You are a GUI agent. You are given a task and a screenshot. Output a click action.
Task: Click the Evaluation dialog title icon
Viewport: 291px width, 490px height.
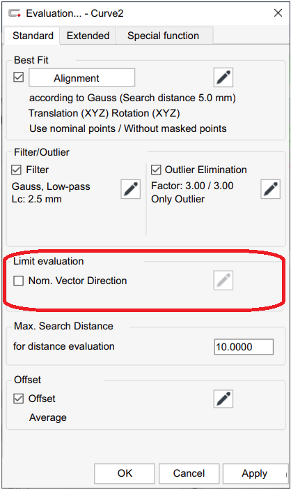point(15,13)
